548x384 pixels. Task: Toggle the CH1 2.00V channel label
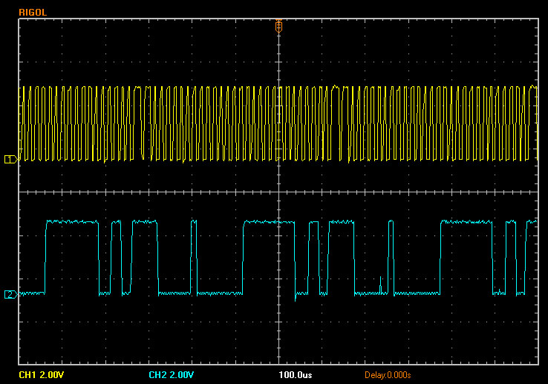coord(43,374)
